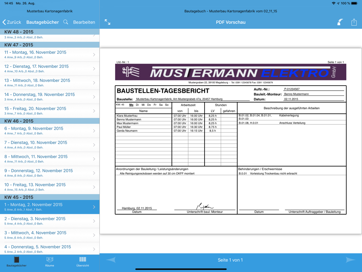The width and height of the screenshot is (362, 272).
Task: Tap chevron on 3. November row
Action: pos(94,221)
